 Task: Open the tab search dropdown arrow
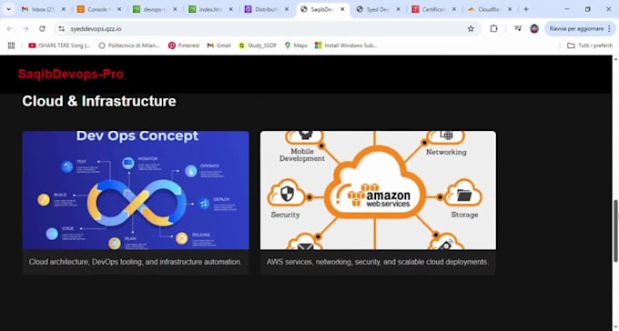tap(8, 9)
